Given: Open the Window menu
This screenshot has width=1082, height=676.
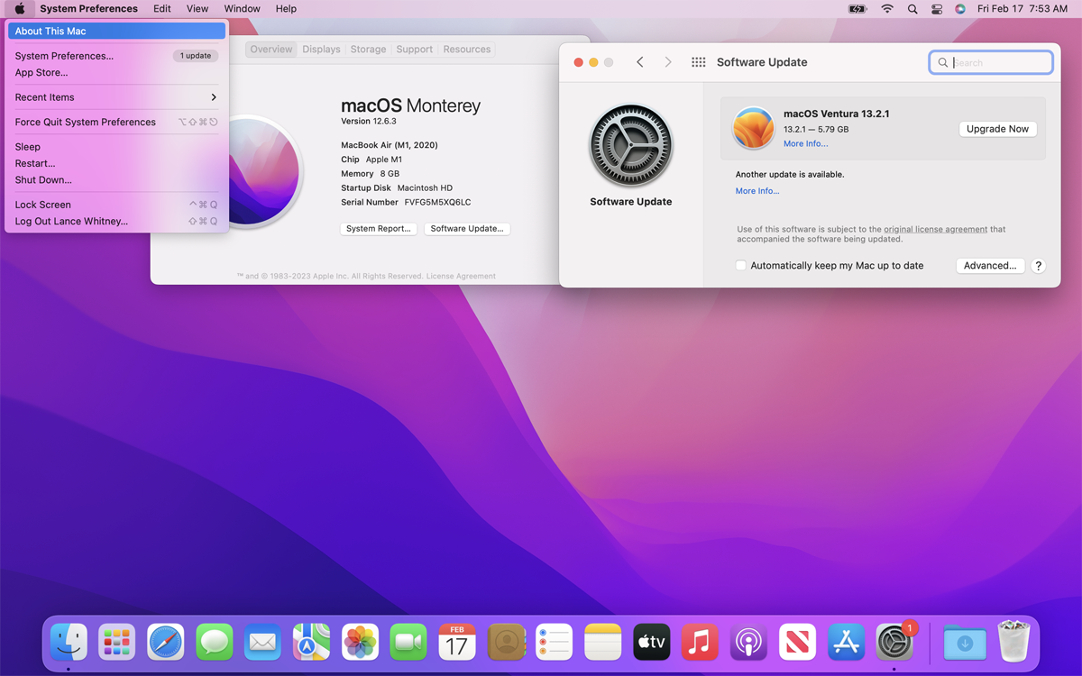Looking at the screenshot, I should pos(242,8).
